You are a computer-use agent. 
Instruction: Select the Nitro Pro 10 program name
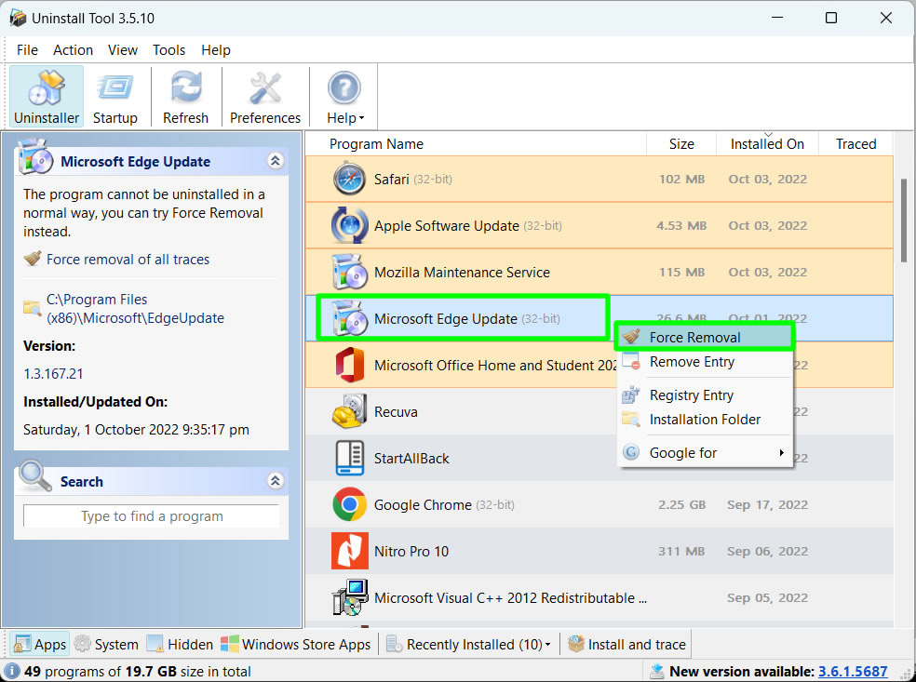tap(411, 551)
